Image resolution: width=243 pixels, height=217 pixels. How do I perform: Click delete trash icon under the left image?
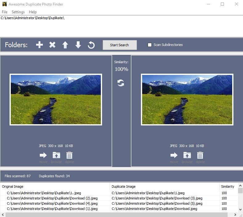pyautogui.click(x=69, y=155)
